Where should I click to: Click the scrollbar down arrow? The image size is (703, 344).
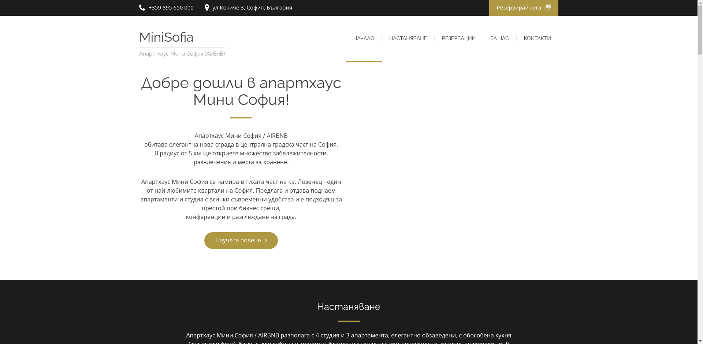[700, 341]
